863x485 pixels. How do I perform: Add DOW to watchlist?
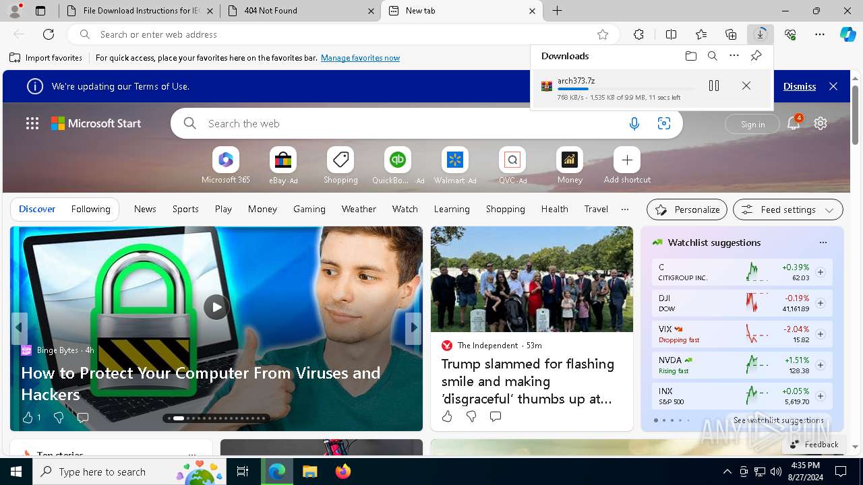click(821, 303)
